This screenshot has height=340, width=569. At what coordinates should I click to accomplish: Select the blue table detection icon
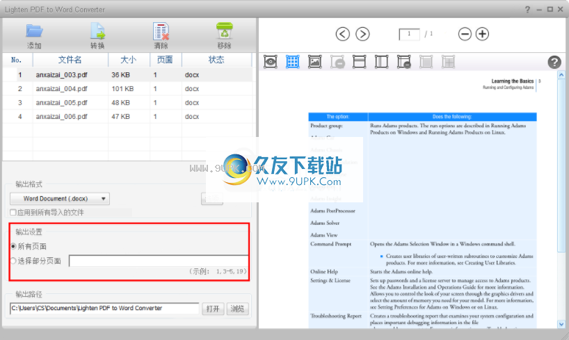pos(292,62)
